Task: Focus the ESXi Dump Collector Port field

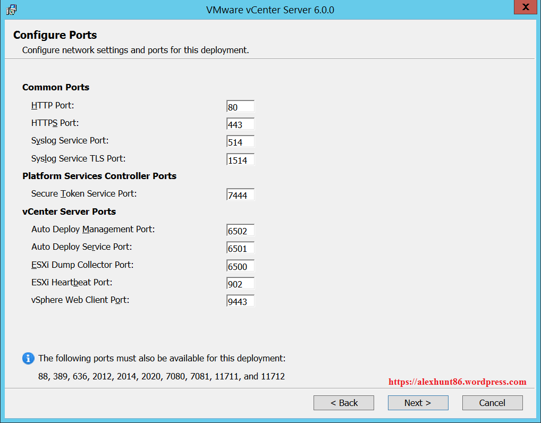Action: 240,266
